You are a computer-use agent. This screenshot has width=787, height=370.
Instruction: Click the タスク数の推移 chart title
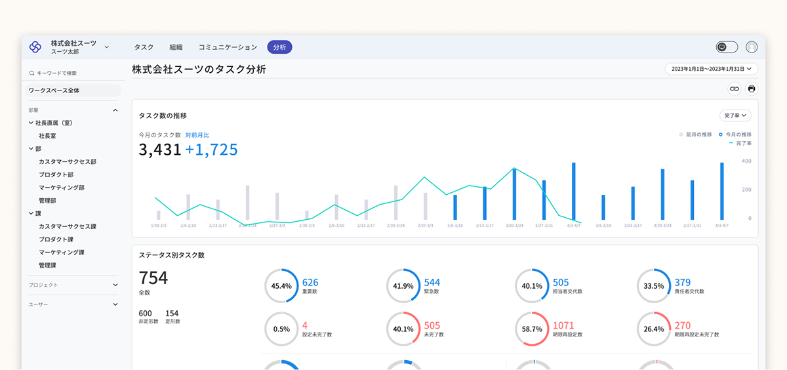point(163,115)
